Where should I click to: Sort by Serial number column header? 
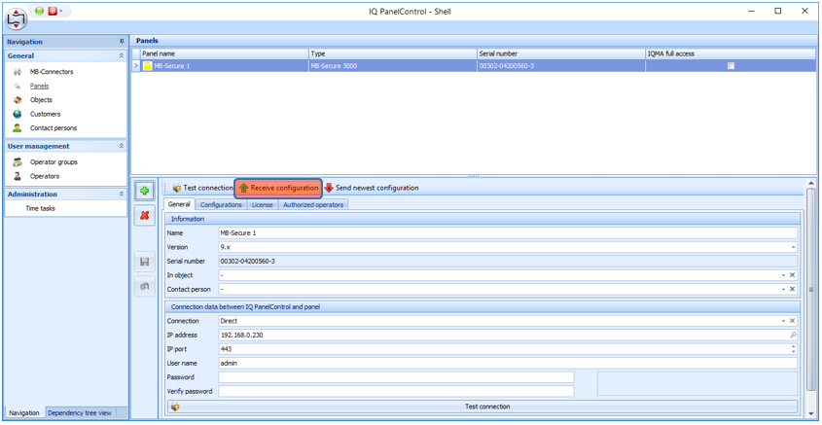tap(561, 53)
